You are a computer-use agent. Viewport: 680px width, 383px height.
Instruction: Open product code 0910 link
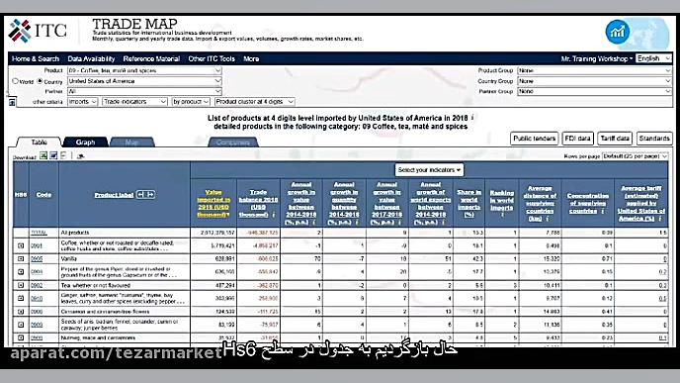(x=37, y=298)
